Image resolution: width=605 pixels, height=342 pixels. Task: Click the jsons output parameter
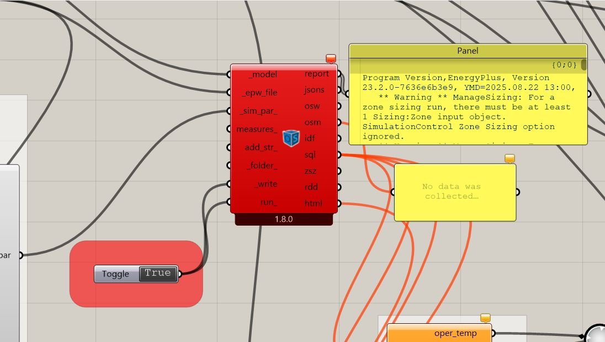[314, 90]
